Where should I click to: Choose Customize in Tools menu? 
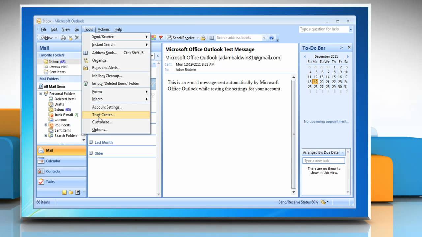pos(116,122)
